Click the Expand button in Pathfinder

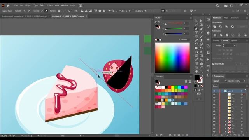point(242,27)
